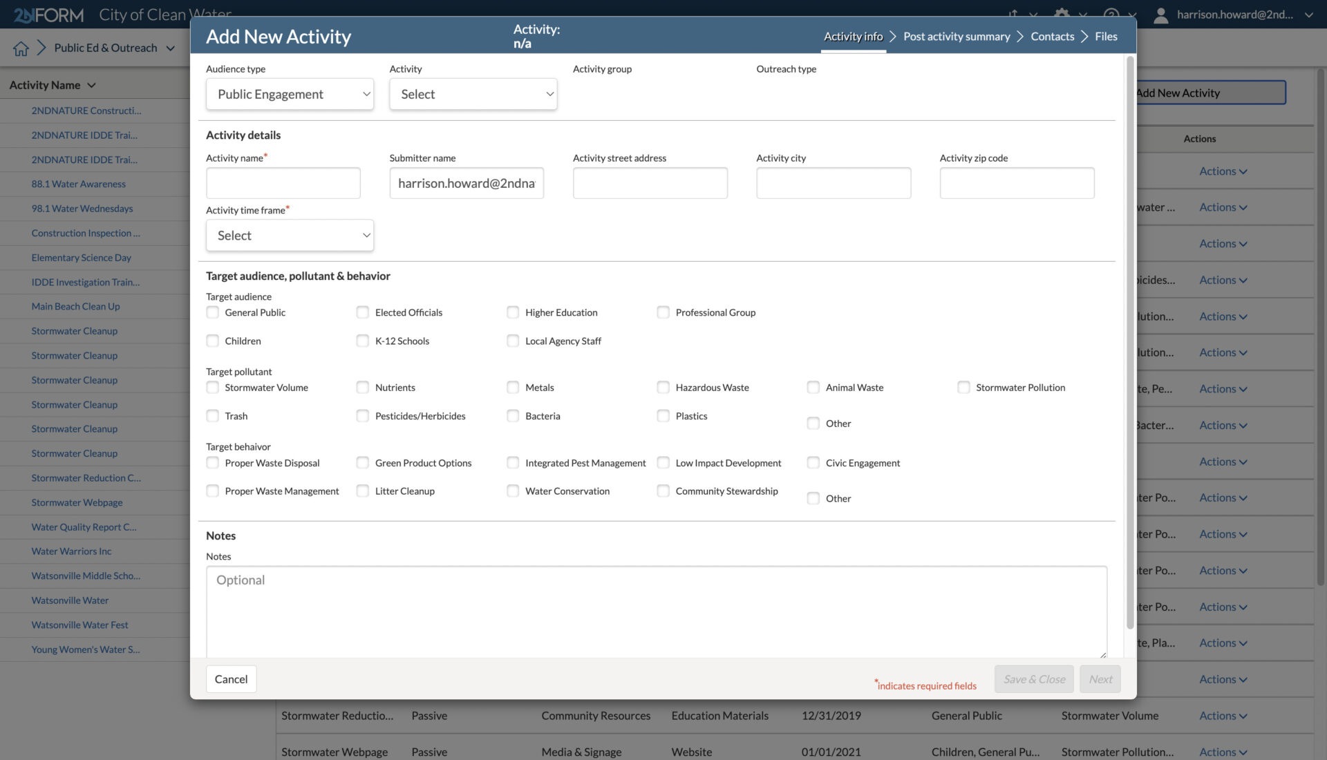Enable the Stormwater Pollution target pollutant checkbox
Image resolution: width=1327 pixels, height=760 pixels.
click(x=963, y=388)
